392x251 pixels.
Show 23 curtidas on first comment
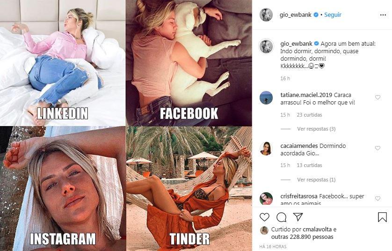(x=309, y=115)
